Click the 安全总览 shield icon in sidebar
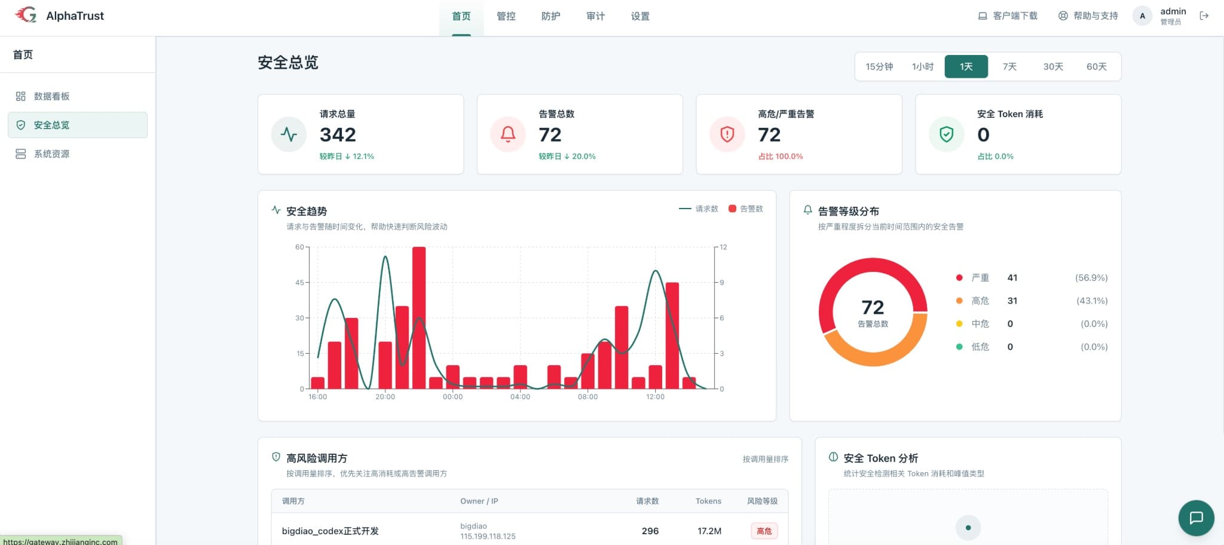 pyautogui.click(x=21, y=125)
